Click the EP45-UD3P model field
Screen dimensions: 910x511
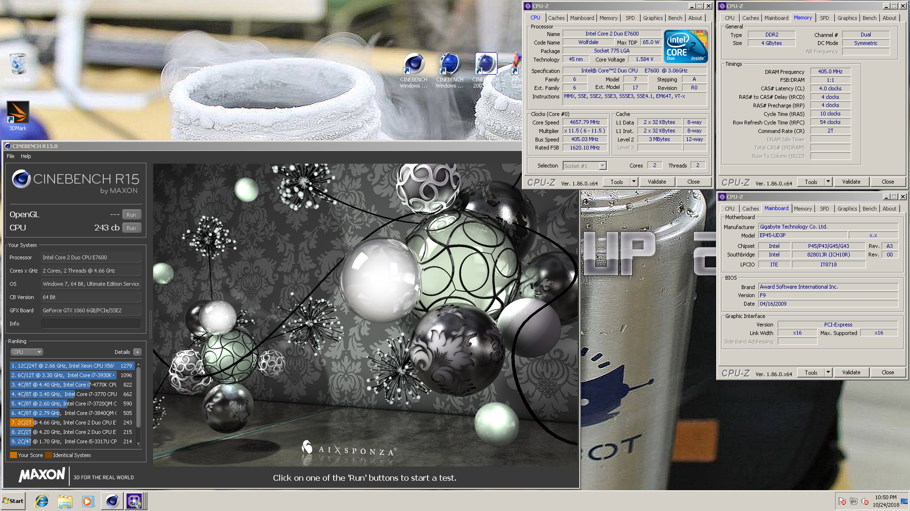point(802,235)
